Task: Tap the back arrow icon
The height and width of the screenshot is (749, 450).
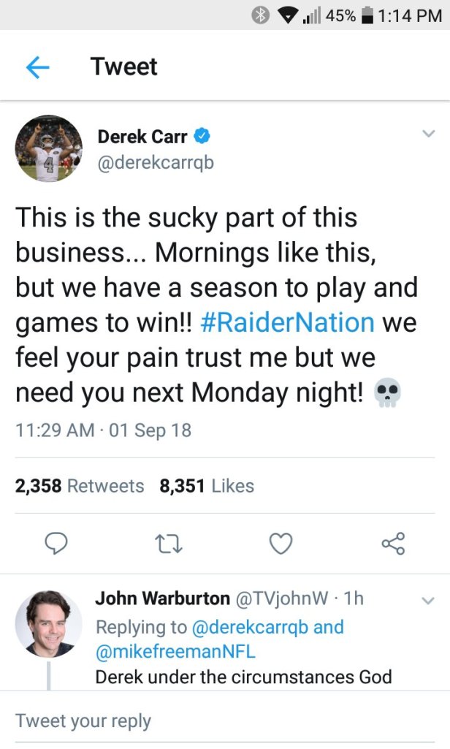Action: point(37,67)
